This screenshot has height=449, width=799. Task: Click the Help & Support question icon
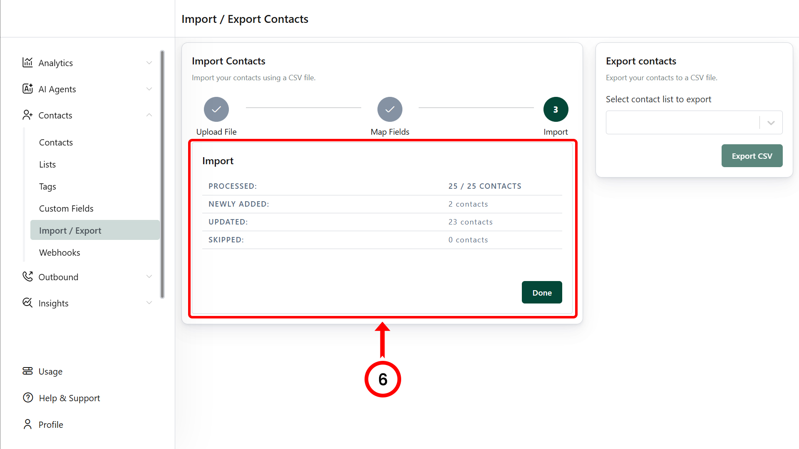tap(27, 397)
